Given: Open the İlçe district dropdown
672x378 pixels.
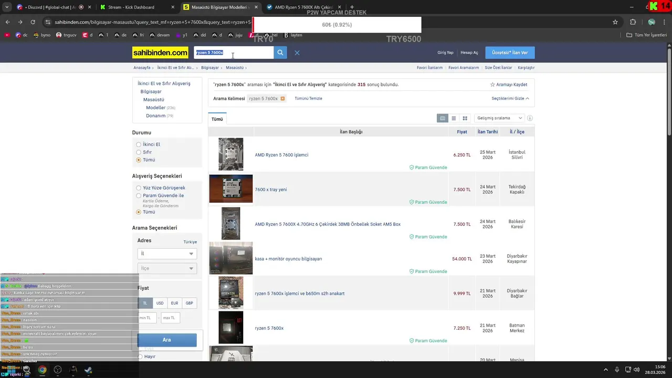Looking at the screenshot, I should (x=167, y=268).
